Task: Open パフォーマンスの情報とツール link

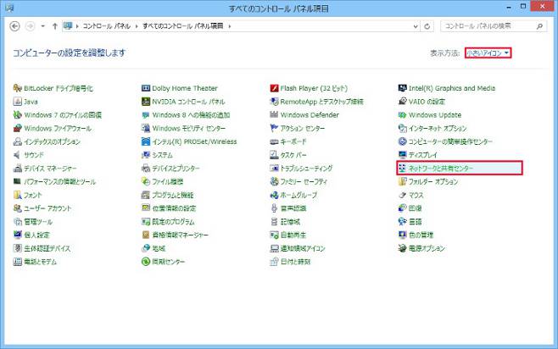Action: click(59, 181)
